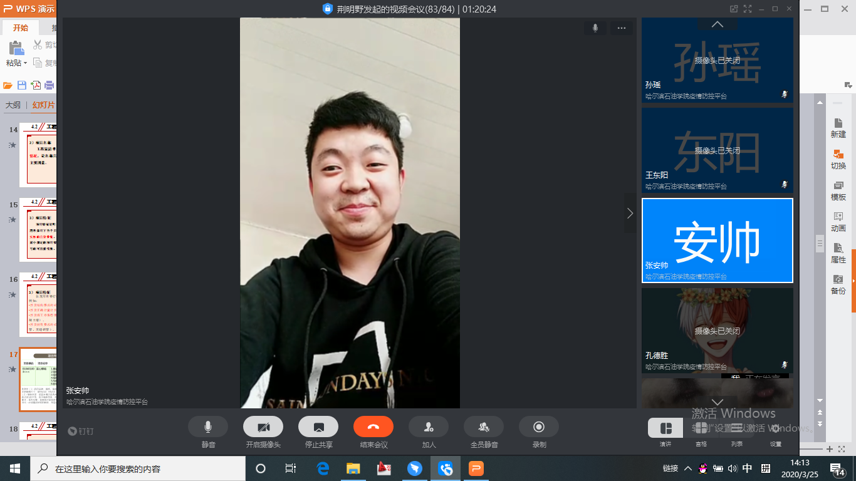856x481 pixels.
Task: Select the 王东阳 participant tile
Action: pos(717,150)
